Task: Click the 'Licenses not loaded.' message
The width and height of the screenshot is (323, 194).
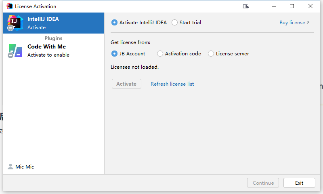Action: (x=135, y=67)
